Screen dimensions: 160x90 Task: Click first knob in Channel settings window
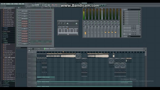pos(59,23)
